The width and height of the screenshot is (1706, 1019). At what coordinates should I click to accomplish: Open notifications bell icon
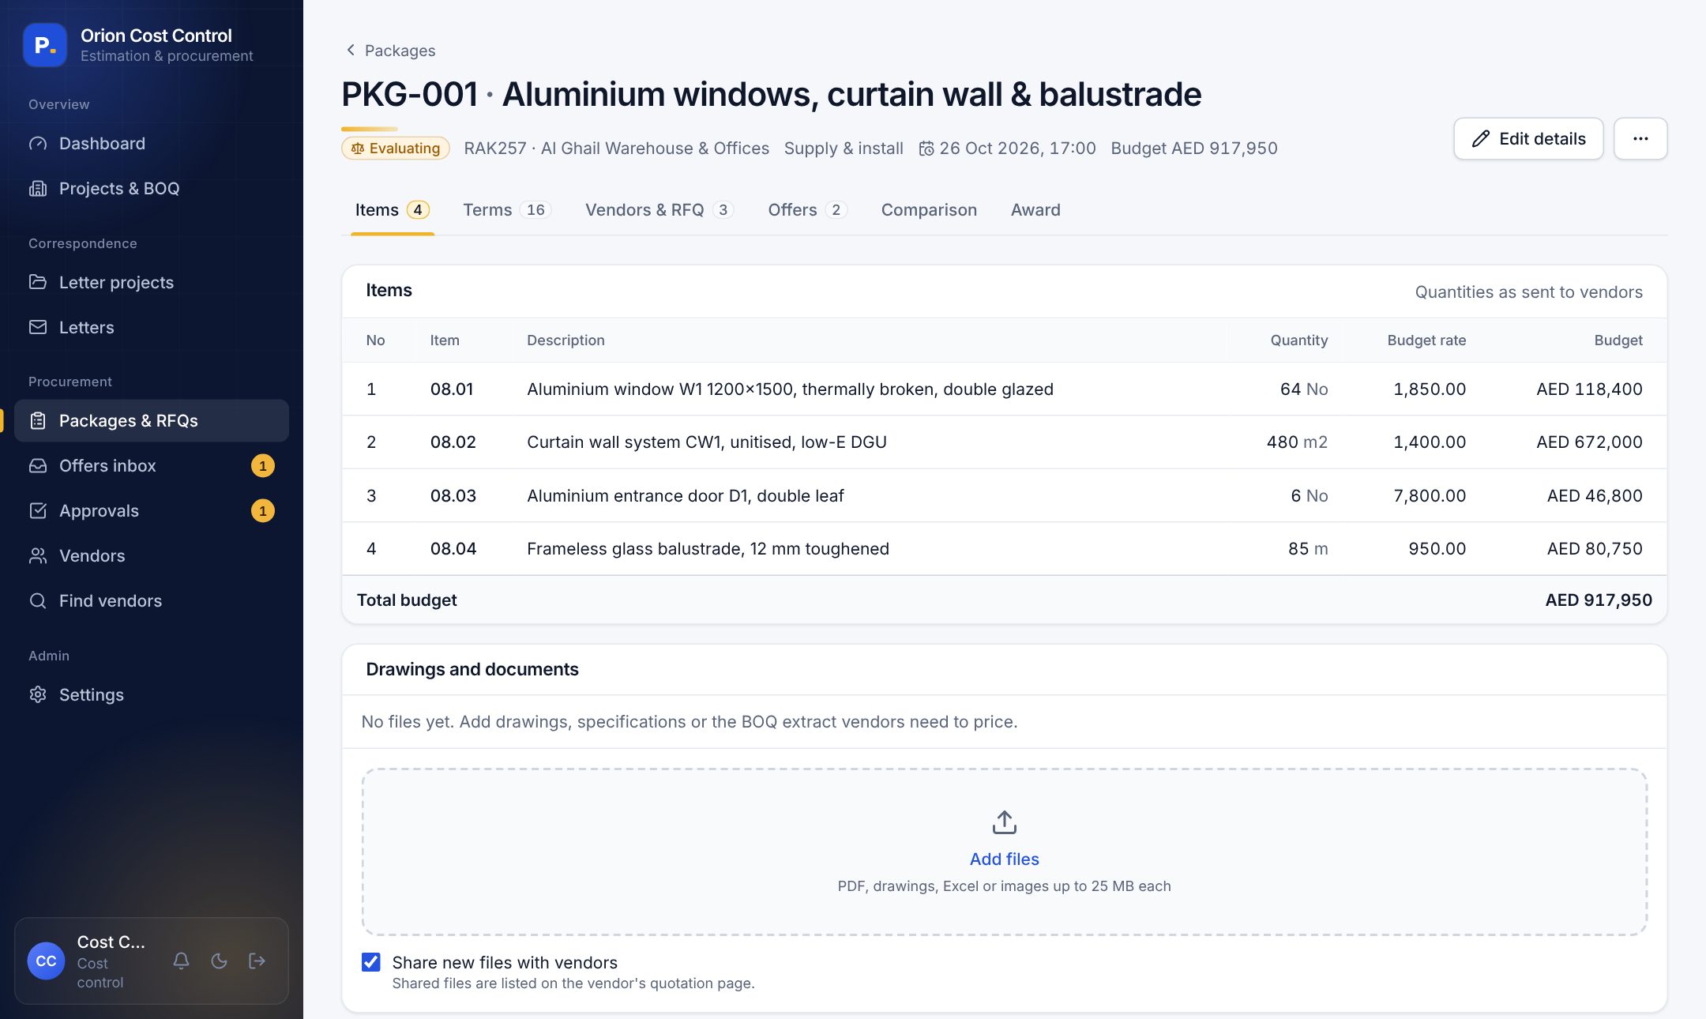(181, 961)
